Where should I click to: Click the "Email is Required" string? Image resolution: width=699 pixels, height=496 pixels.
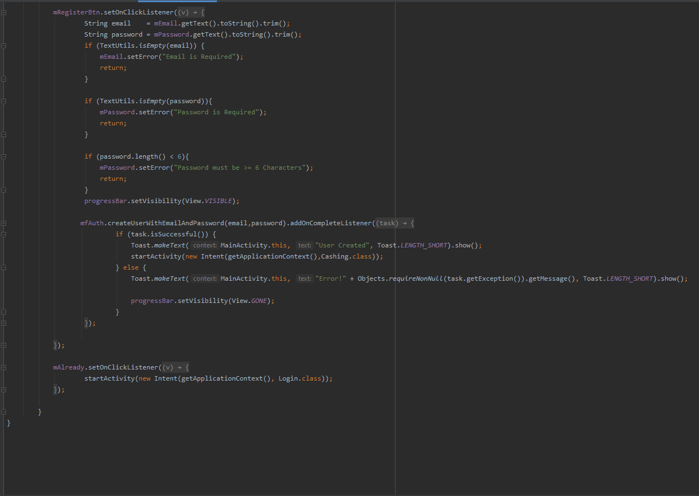199,57
